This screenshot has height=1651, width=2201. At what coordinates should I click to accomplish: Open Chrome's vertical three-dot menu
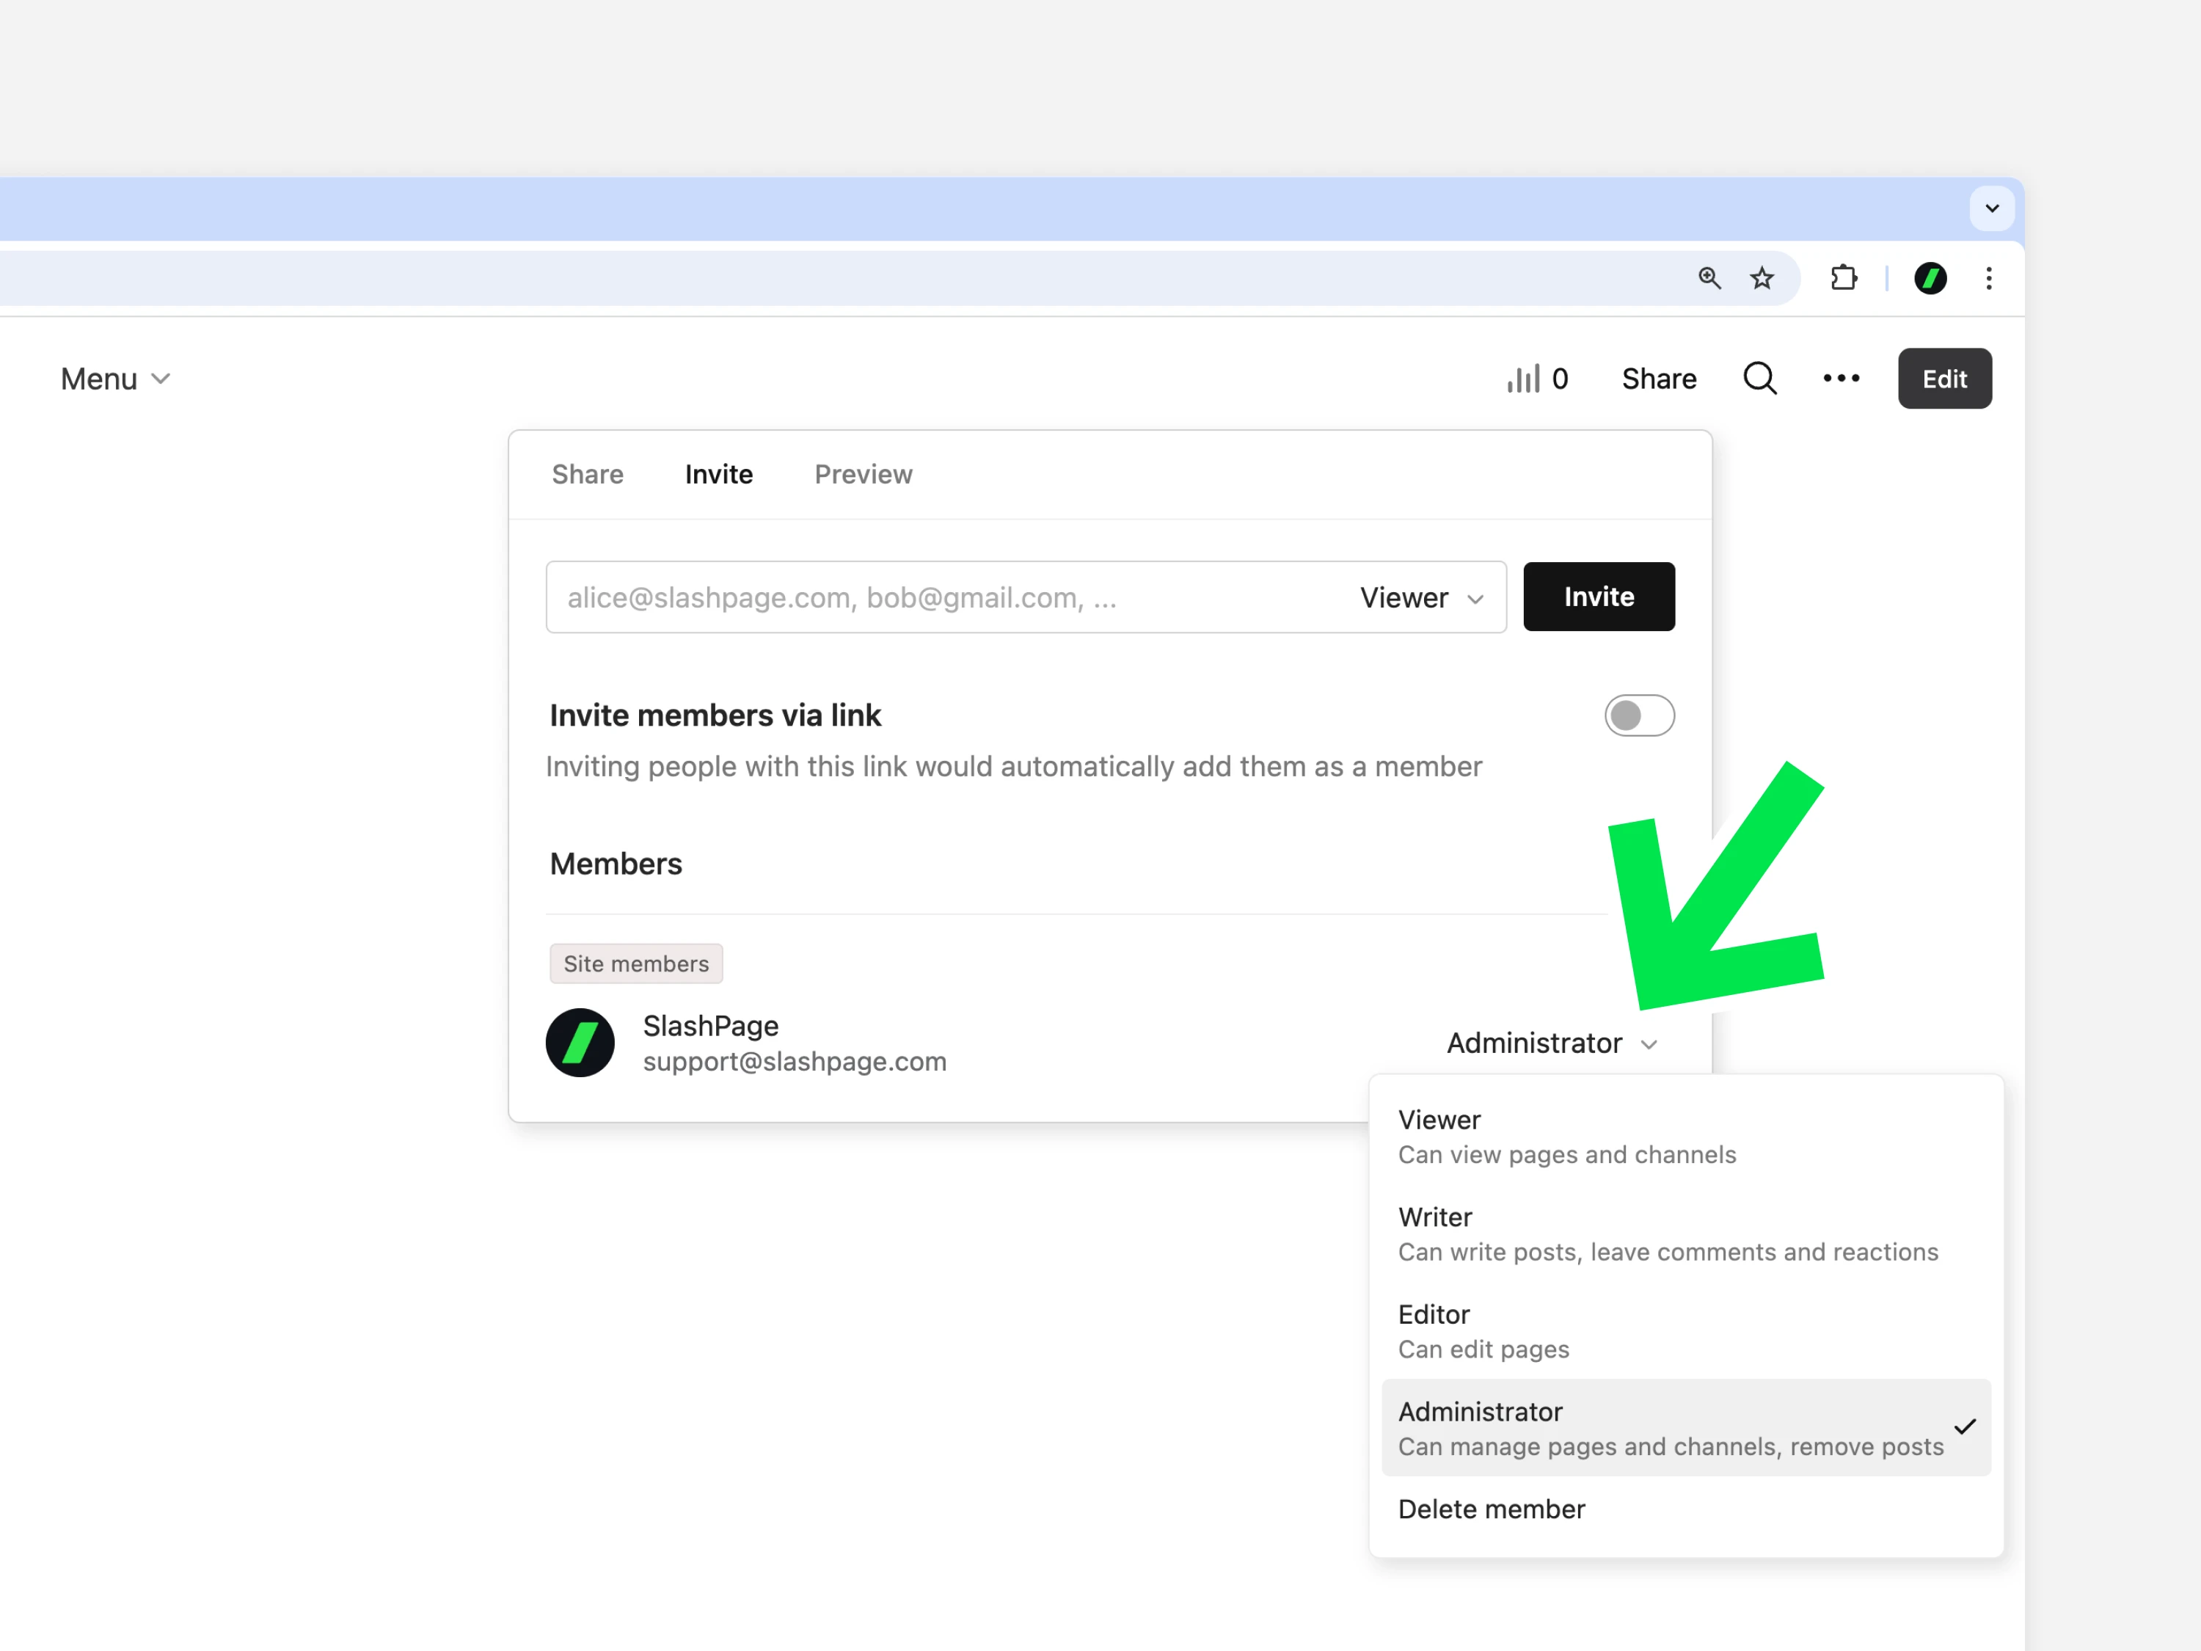pyautogui.click(x=1988, y=277)
